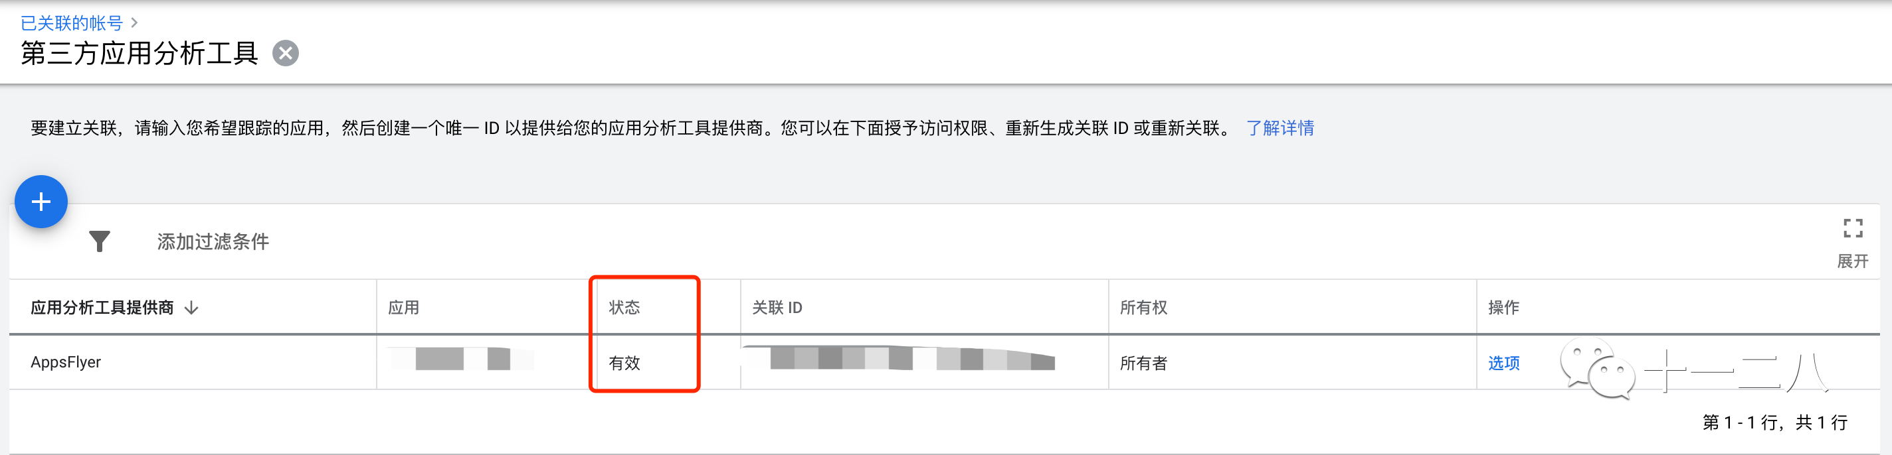Open the 了解详情 help link
Viewport: 1892px width, 455px height.
[x=1280, y=128]
